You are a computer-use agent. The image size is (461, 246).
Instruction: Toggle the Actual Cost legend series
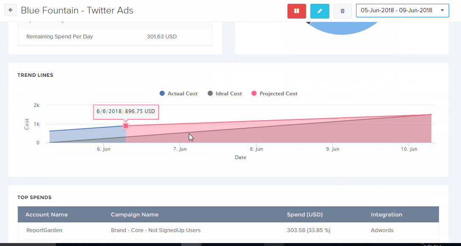[x=179, y=94]
